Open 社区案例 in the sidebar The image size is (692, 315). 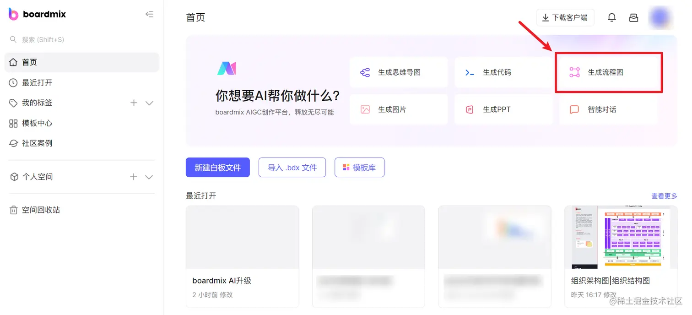tap(82, 143)
